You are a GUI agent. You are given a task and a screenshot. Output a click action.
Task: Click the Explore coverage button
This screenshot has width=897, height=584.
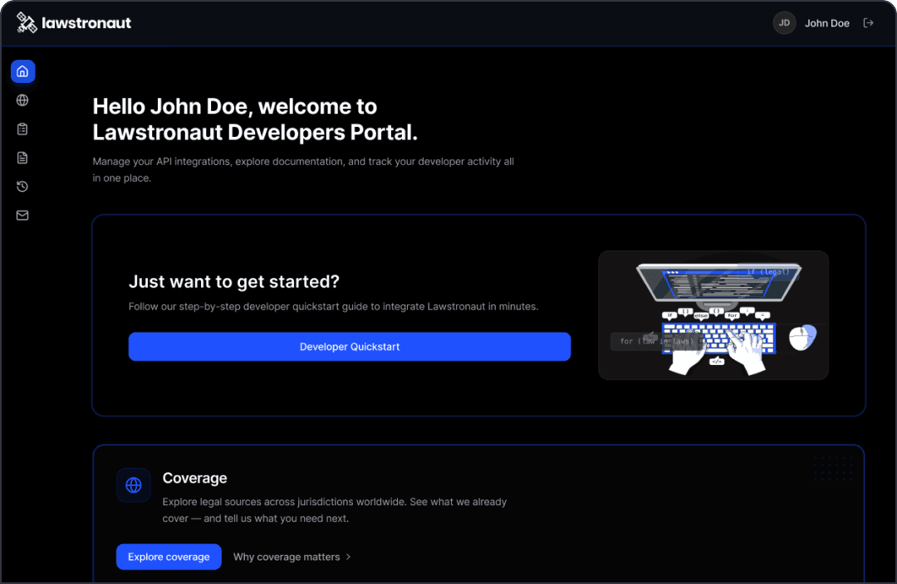point(169,557)
